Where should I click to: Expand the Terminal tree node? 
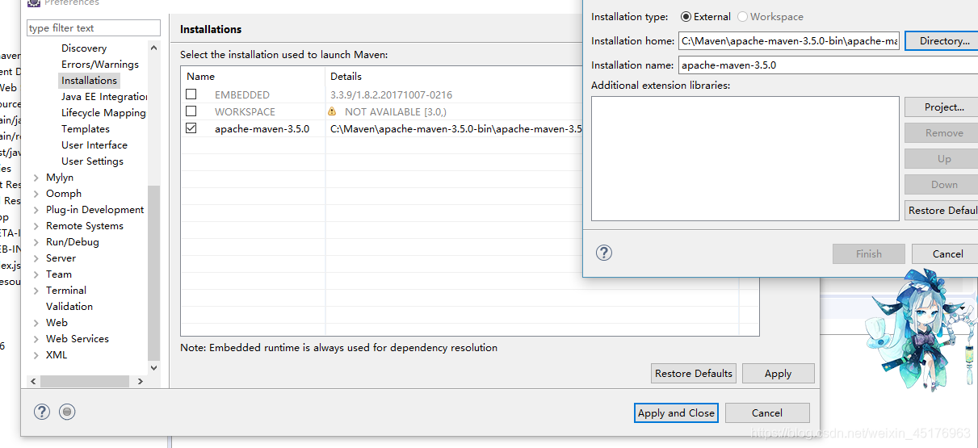[x=36, y=291]
